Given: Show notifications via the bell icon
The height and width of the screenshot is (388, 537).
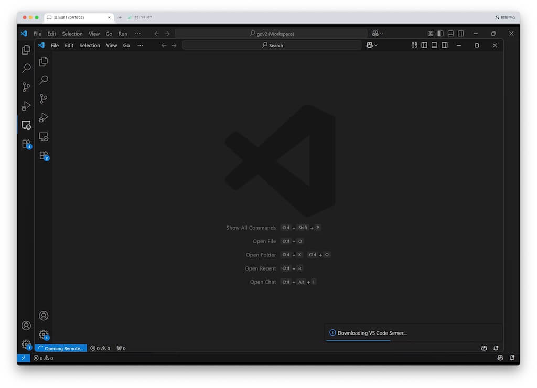Looking at the screenshot, I should [x=496, y=348].
